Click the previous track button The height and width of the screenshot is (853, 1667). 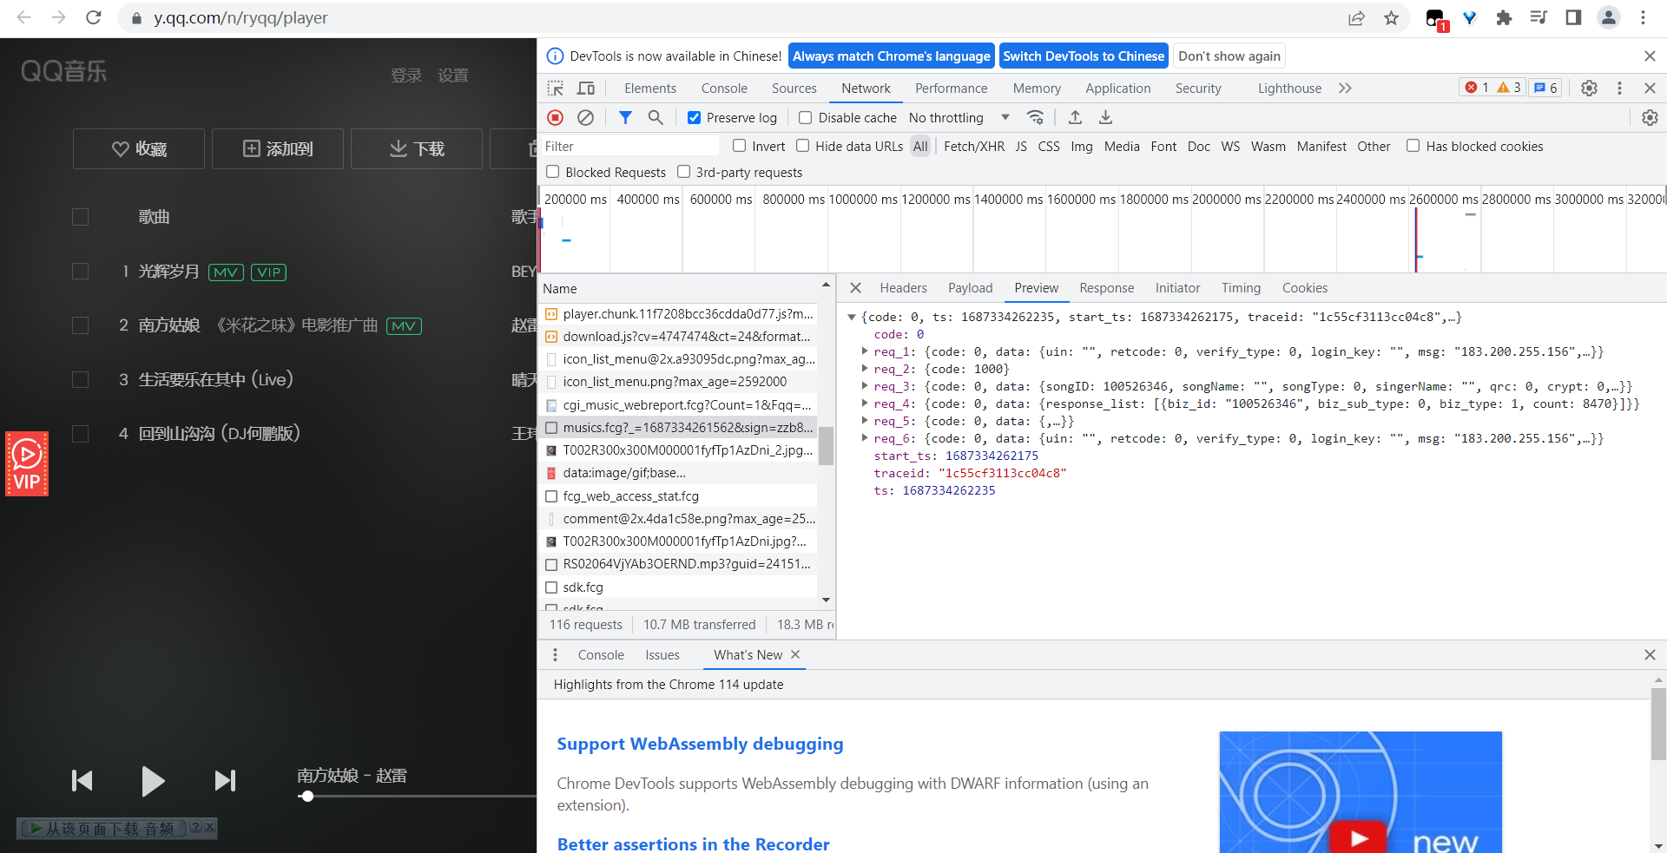(82, 780)
